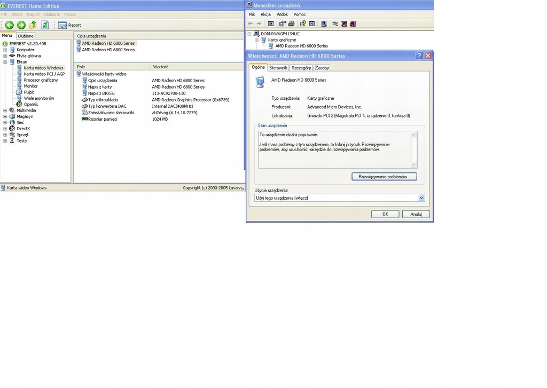The image size is (547, 388).
Task: Collapse the Karty graficzne node in Menedżer urządzeń
Action: coord(256,40)
